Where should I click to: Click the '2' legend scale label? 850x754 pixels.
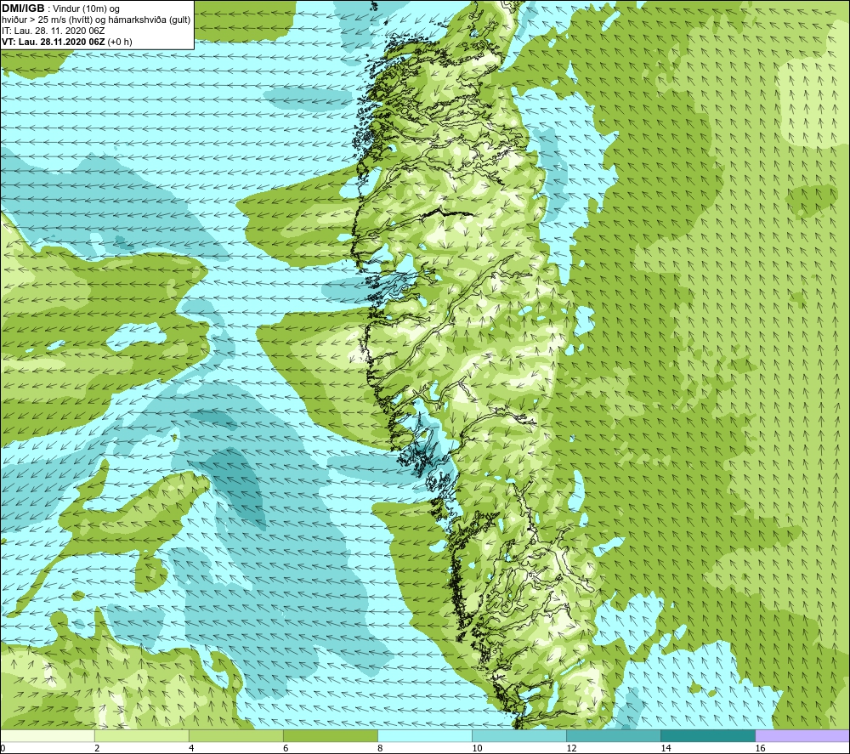tap(97, 748)
